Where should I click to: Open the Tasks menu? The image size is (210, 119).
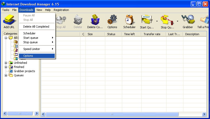tap(6, 10)
